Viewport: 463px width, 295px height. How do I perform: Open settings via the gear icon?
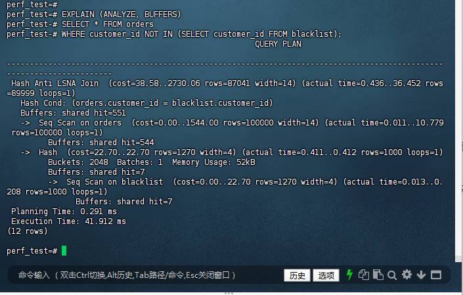point(407,275)
